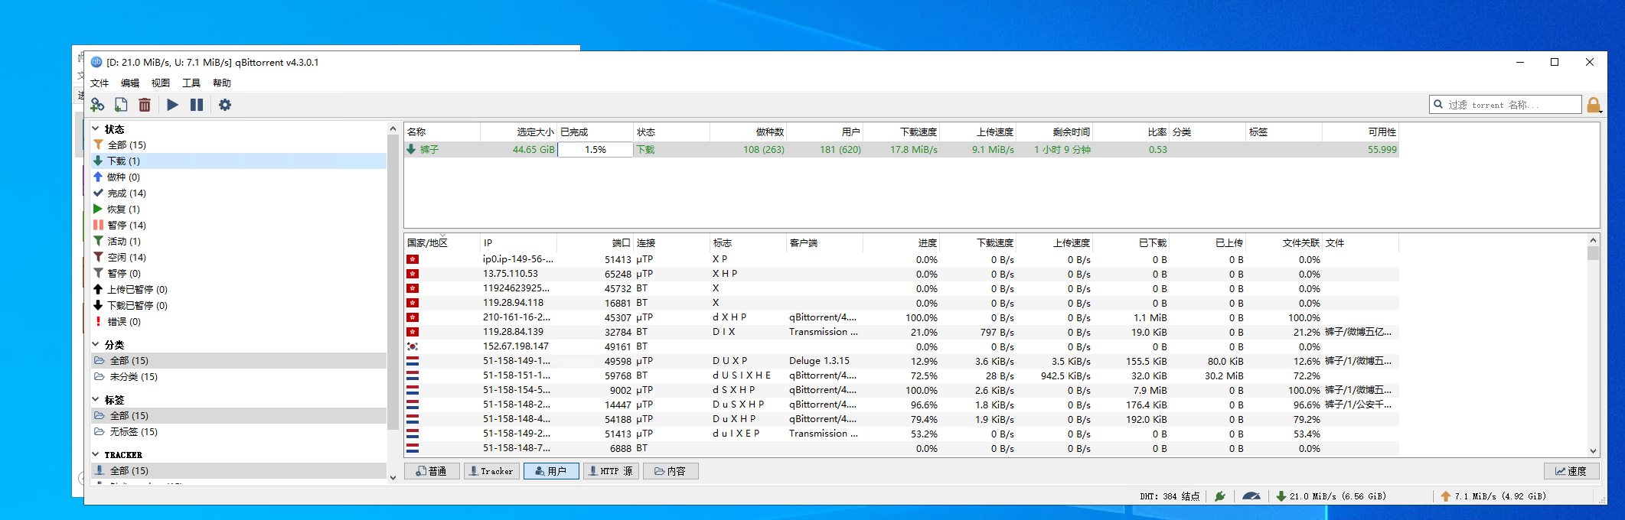Click the qBittorrent title bar logo
The width and height of the screenshot is (1625, 520).
[x=96, y=62]
